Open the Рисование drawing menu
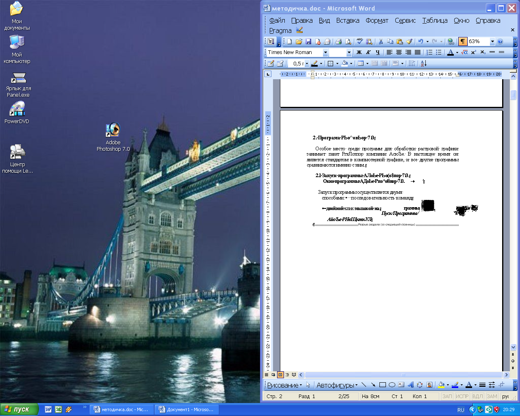Screen dimensions: 520x416 (284, 385)
